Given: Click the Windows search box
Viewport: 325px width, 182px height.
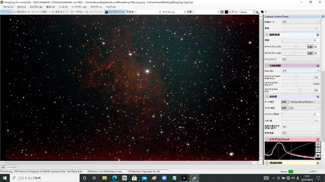Looking at the screenshot, I should point(44,178).
